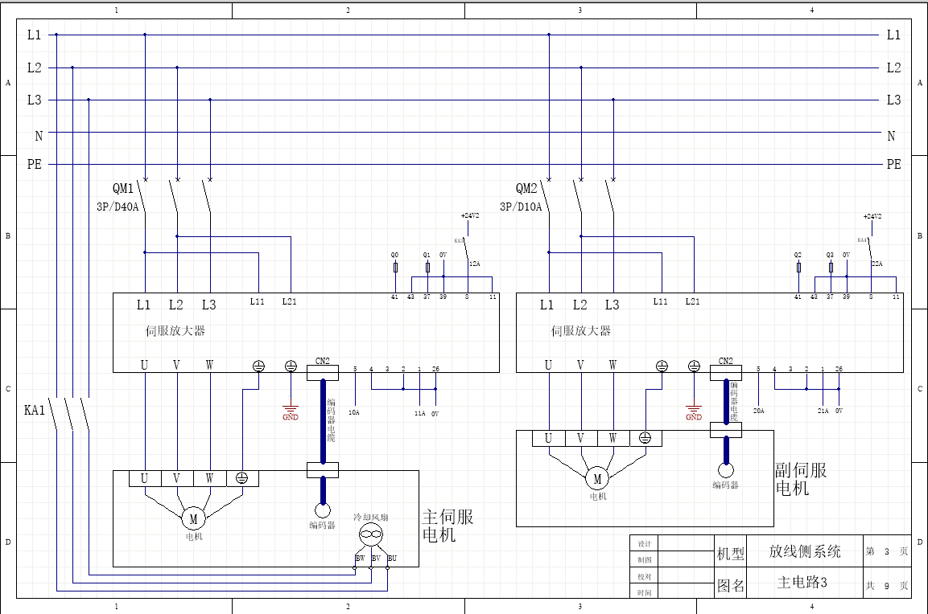Select the 3P/D40A breaker rating text
The image size is (928, 614).
click(x=118, y=207)
